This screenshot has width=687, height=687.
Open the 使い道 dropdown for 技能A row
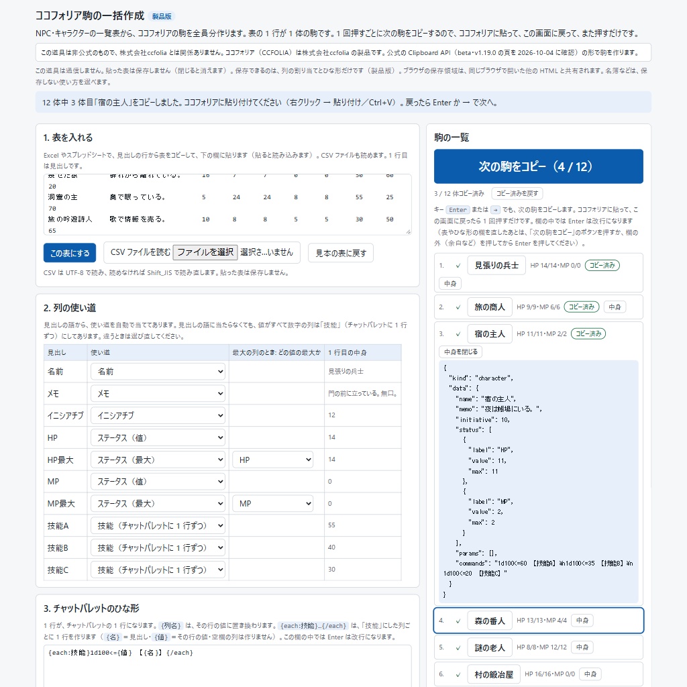click(x=158, y=525)
